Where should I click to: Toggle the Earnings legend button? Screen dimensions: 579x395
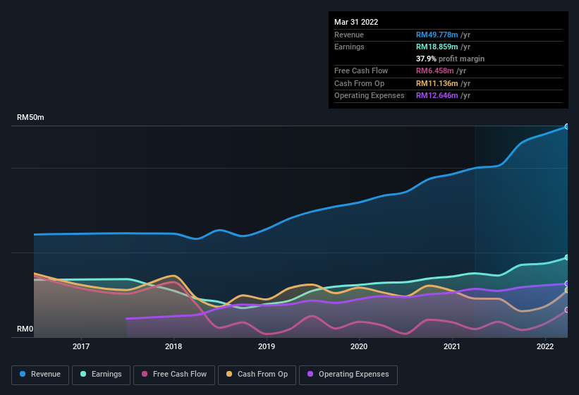pyautogui.click(x=101, y=375)
